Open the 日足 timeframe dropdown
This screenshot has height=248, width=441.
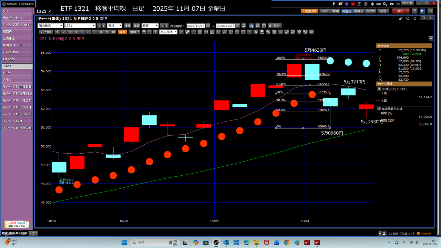(x=150, y=26)
